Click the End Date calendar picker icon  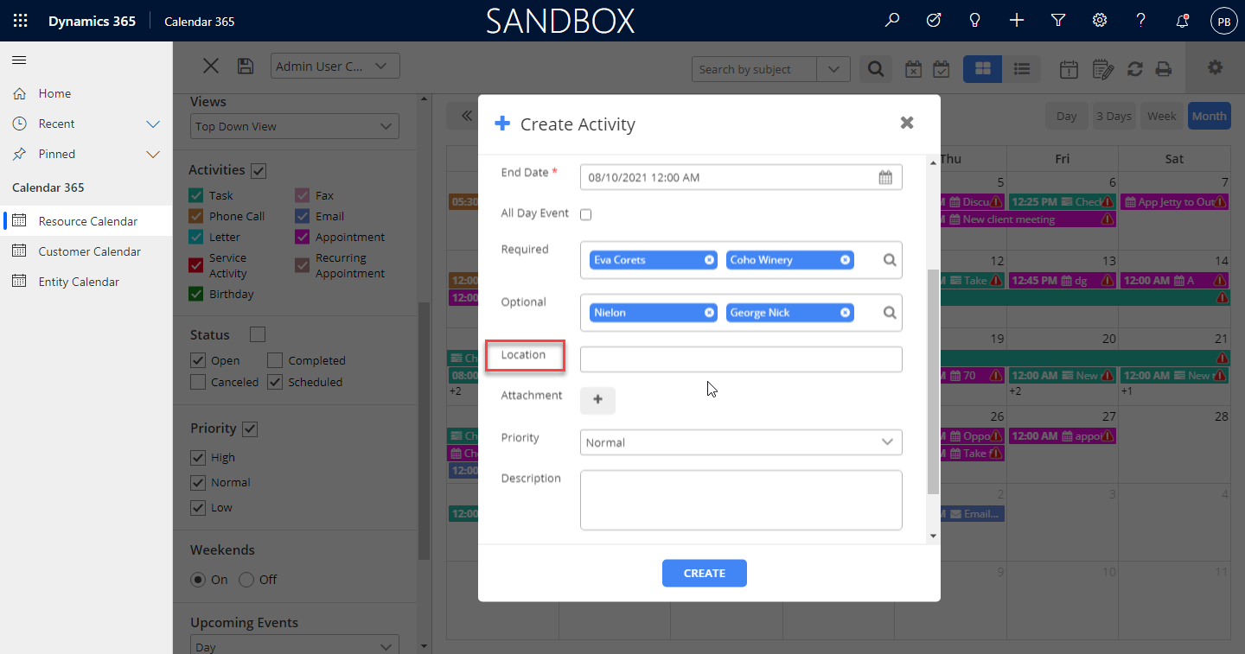click(885, 177)
